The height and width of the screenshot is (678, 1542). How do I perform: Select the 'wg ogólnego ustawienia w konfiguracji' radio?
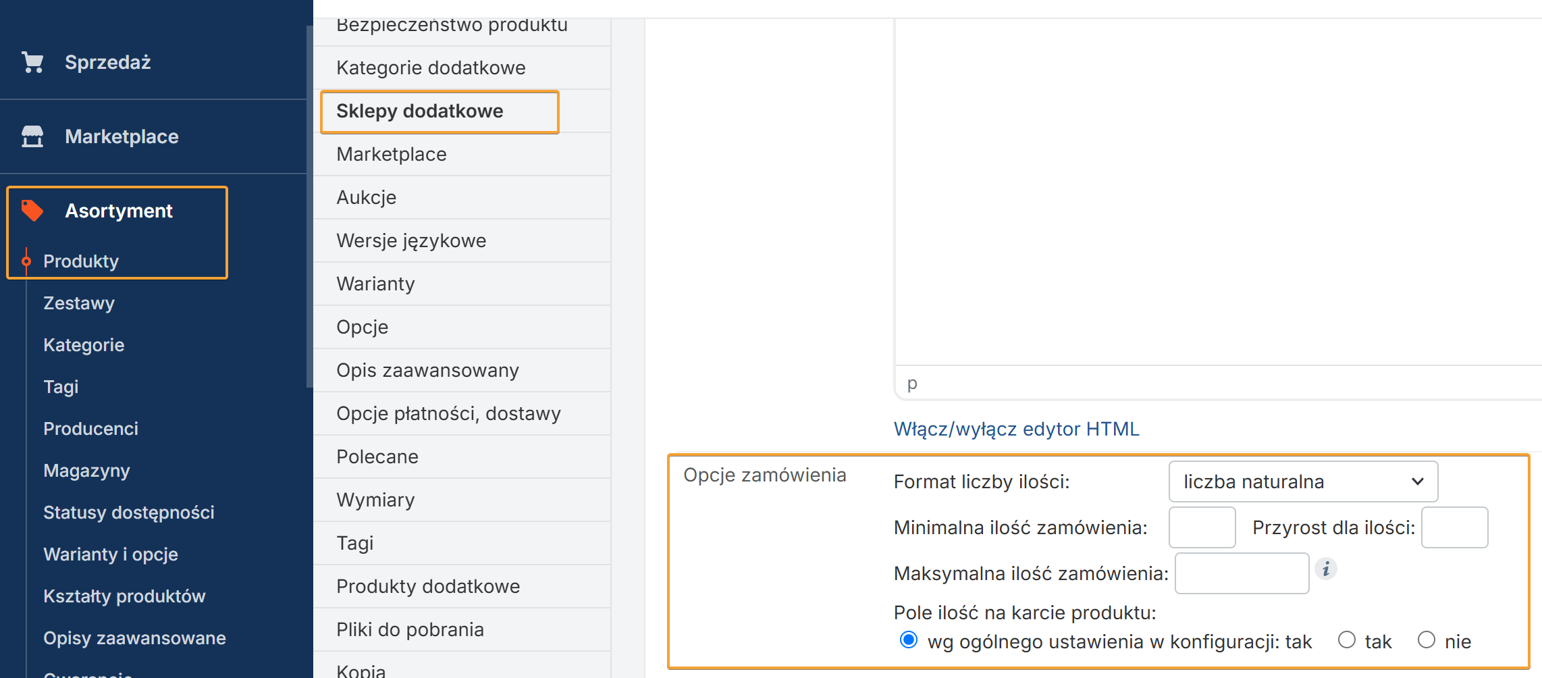pyautogui.click(x=909, y=640)
